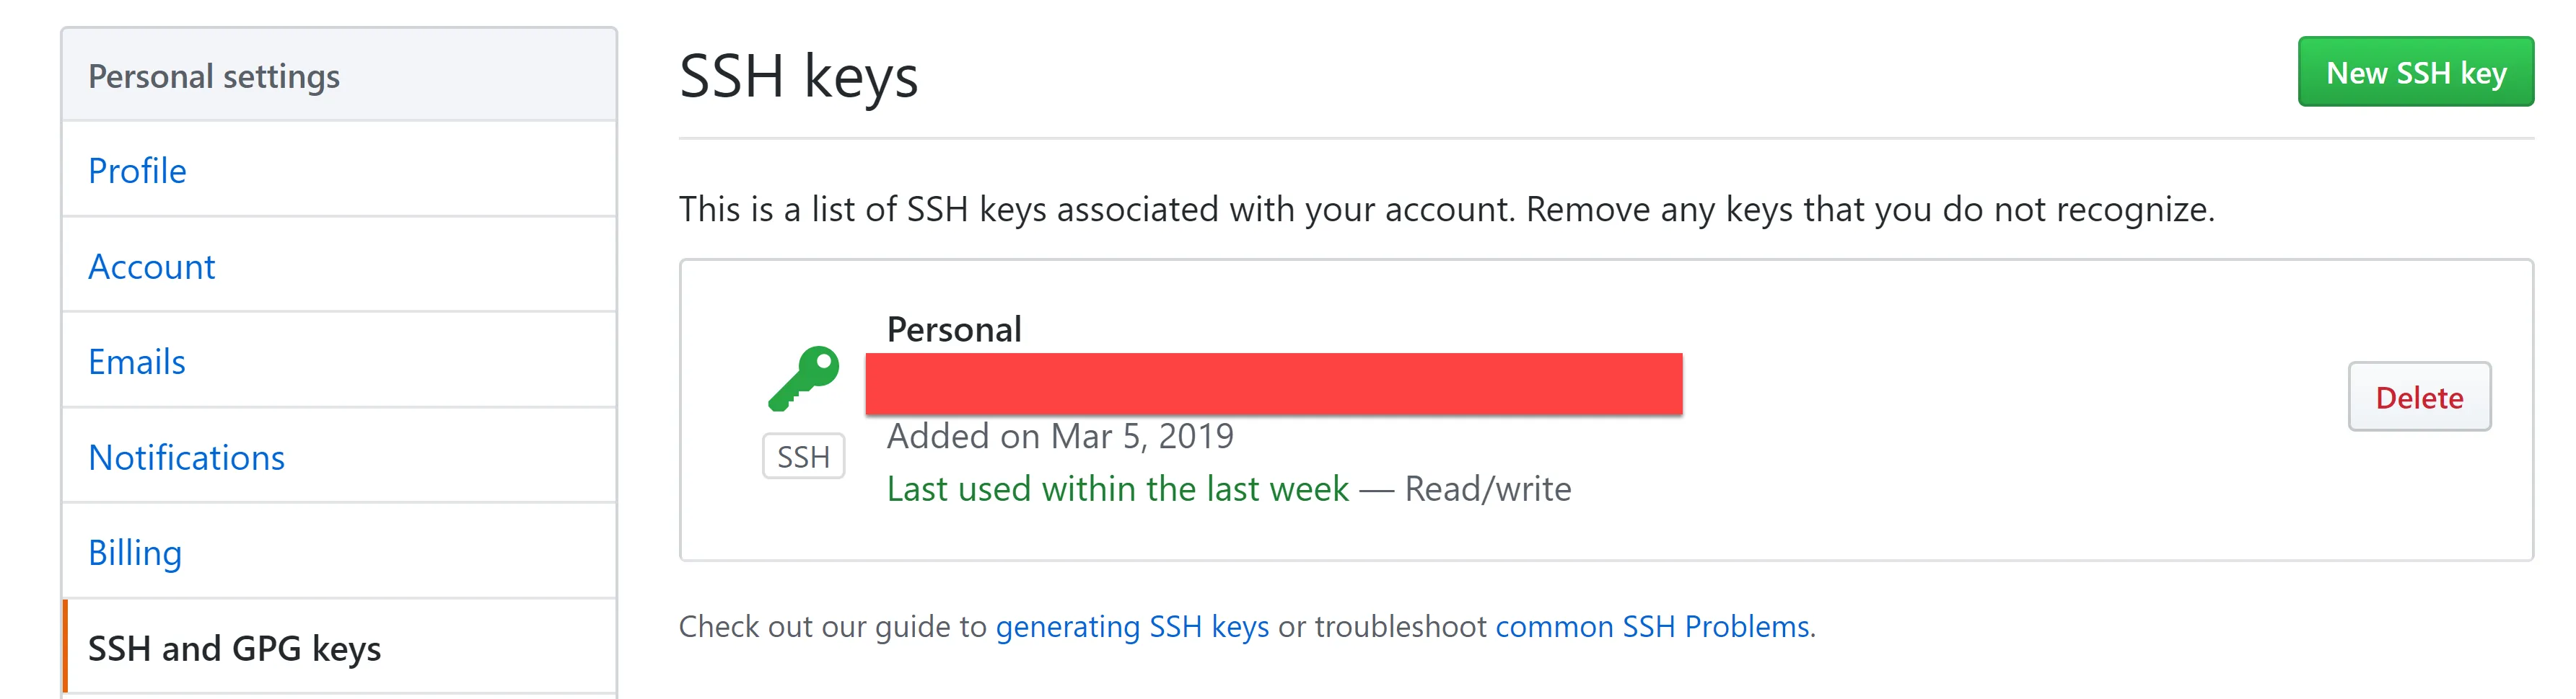Click the SSH keys list description text

[1446, 210]
